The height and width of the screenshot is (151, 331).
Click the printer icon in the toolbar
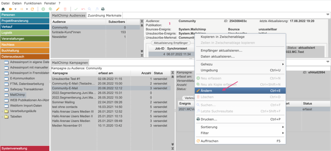tap(103, 9)
